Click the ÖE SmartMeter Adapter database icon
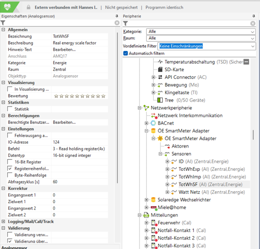 (x=153, y=131)
